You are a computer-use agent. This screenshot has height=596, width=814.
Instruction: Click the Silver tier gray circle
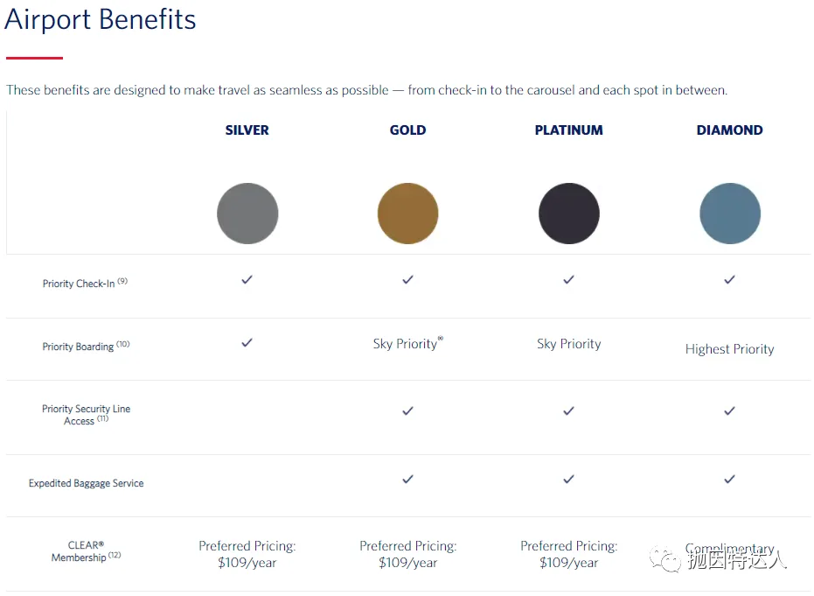pos(247,214)
